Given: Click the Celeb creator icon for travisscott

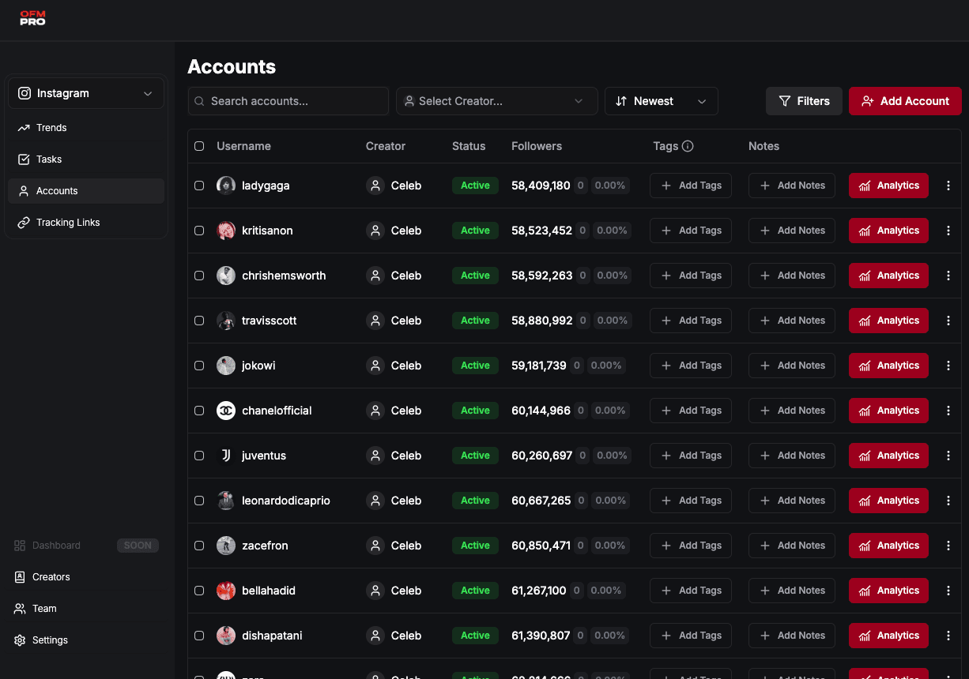Looking at the screenshot, I should click(x=375, y=321).
